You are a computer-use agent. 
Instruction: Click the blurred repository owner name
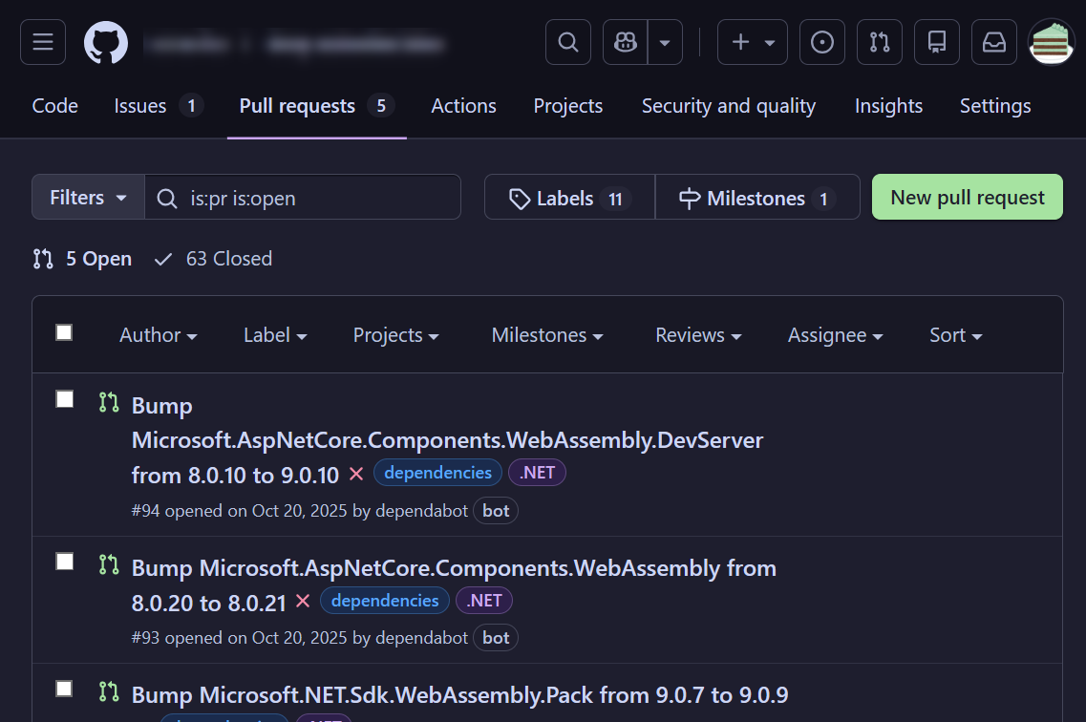(185, 44)
